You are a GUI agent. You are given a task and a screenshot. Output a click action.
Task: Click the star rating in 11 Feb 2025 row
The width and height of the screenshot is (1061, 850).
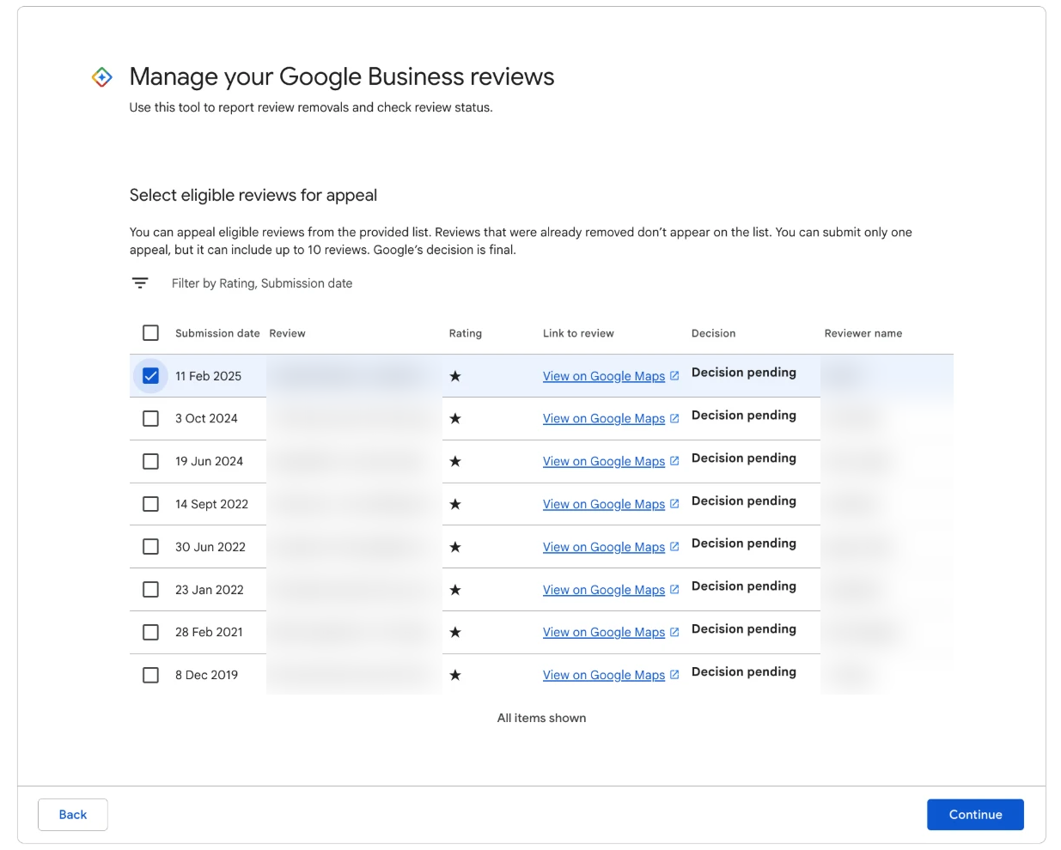[x=455, y=376]
